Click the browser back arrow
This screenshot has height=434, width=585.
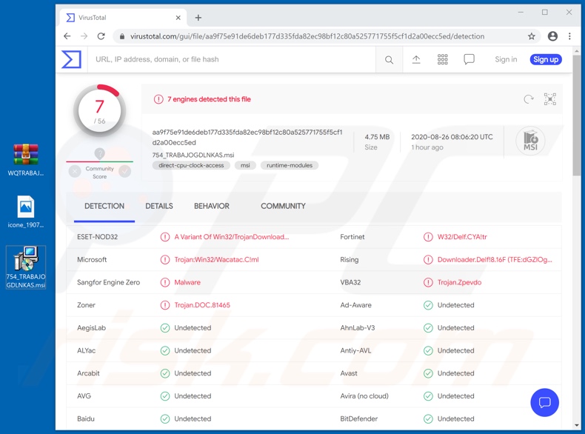[67, 36]
